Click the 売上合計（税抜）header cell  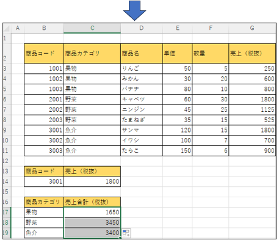tap(92, 202)
